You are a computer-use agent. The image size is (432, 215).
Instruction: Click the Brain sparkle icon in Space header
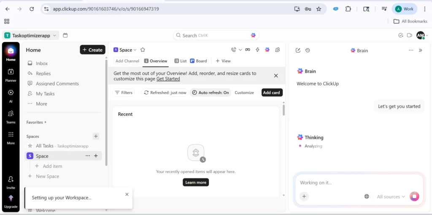[x=267, y=50]
